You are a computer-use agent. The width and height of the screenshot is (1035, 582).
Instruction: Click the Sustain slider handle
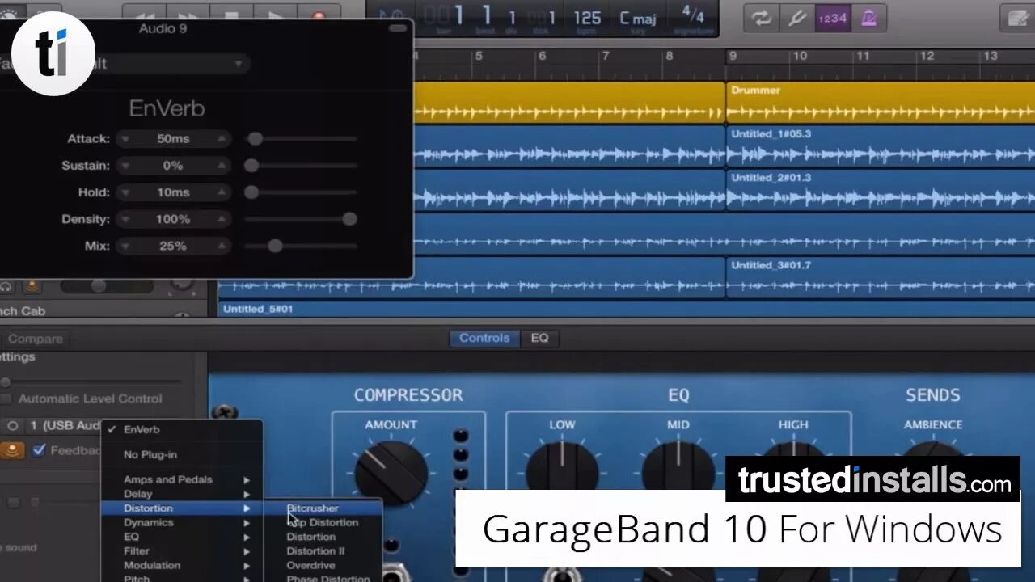tap(251, 166)
